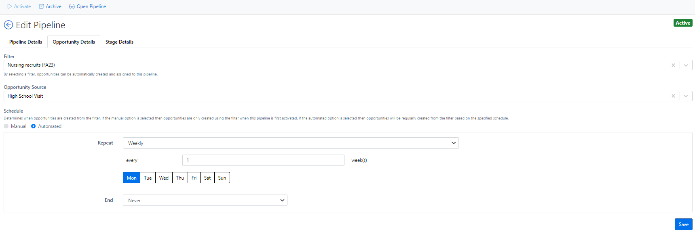Screen dimensions: 695x243
Task: Click the Filter label
Action: tap(9, 57)
